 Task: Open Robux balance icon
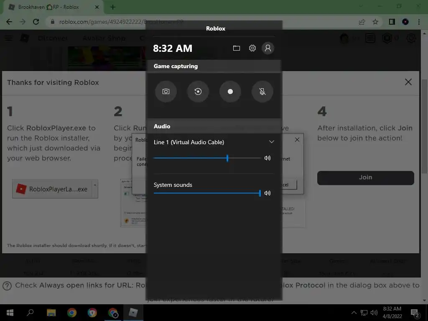pos(387,38)
